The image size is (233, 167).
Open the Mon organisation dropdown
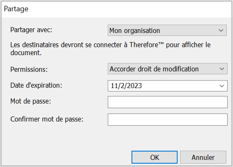tap(167, 30)
